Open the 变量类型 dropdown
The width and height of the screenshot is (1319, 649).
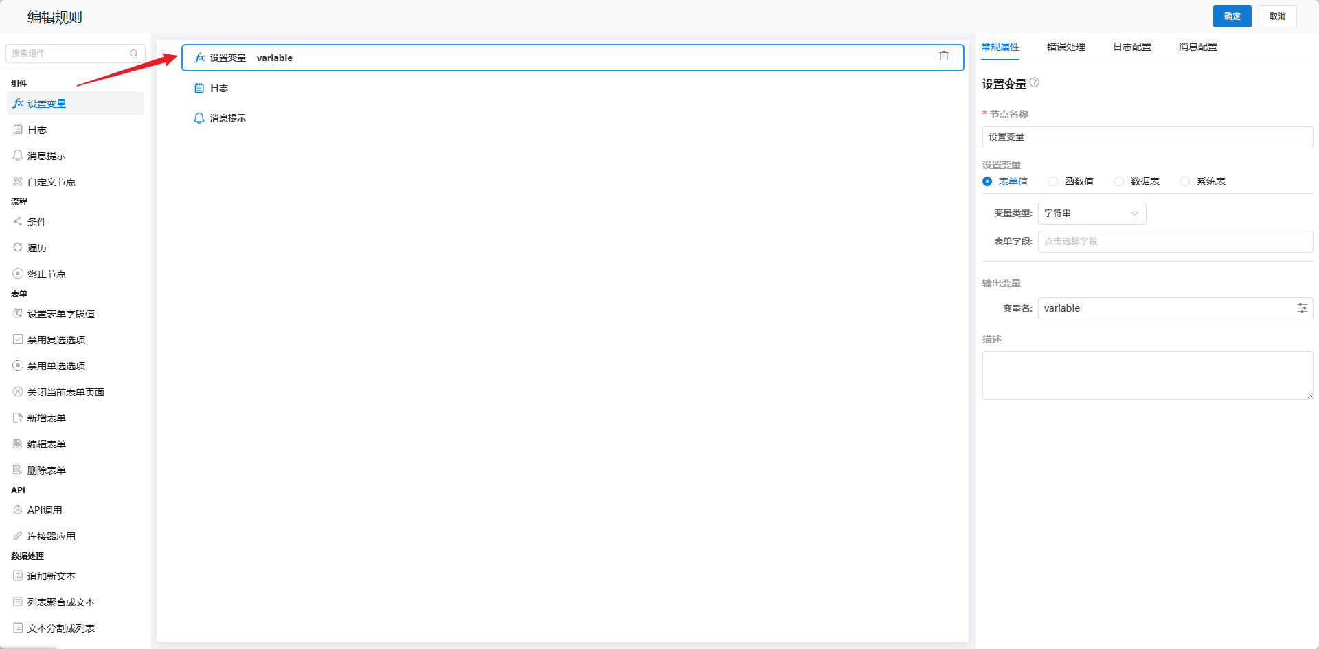click(x=1092, y=214)
